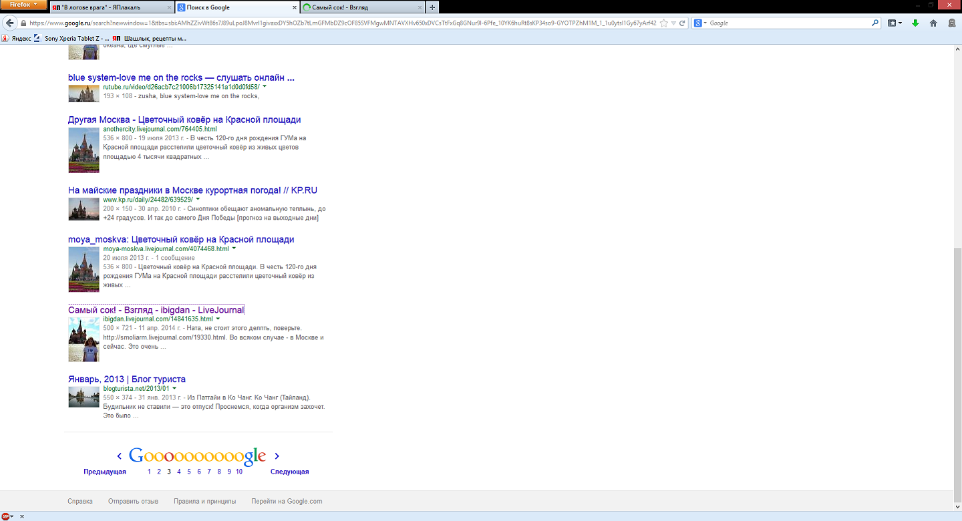Open the Adblock Plus status bar icon

pyautogui.click(x=7, y=516)
